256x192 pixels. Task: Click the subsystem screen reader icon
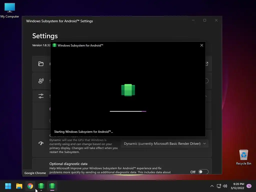click(41, 81)
